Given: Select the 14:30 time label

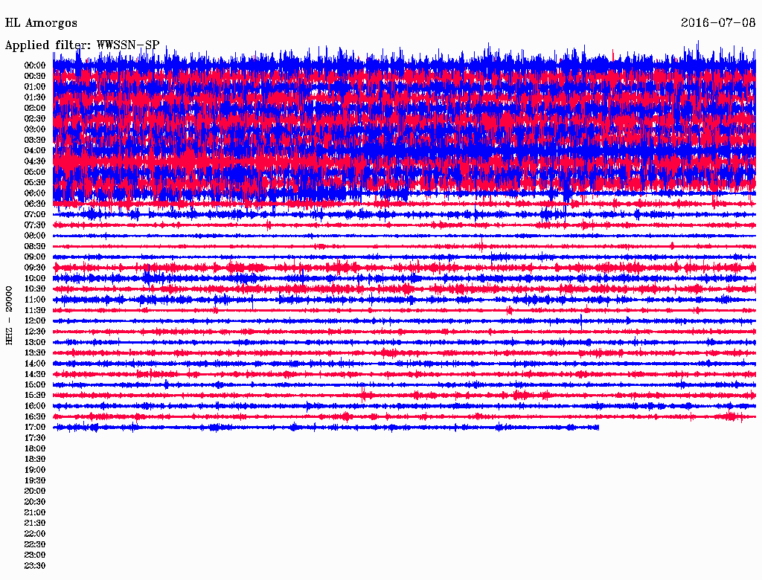Looking at the screenshot, I should pos(35,374).
